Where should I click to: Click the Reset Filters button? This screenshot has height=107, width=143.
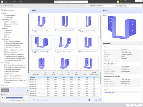click(x=5, y=90)
